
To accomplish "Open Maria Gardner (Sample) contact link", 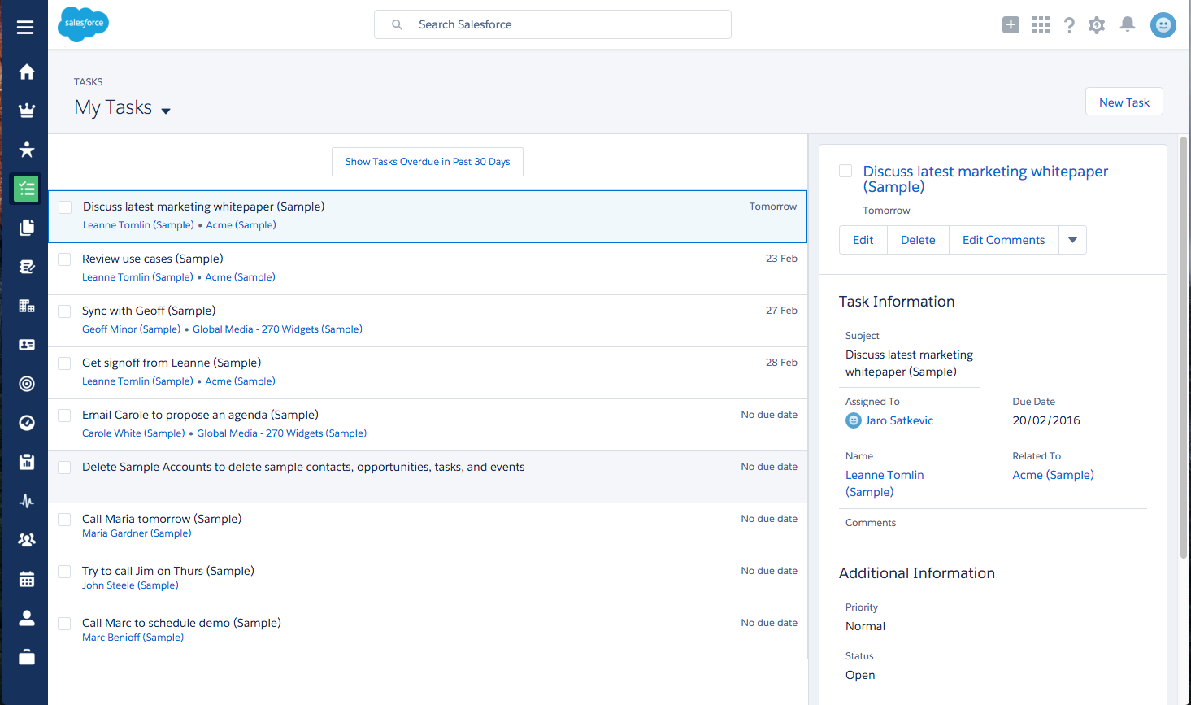I will point(137,533).
